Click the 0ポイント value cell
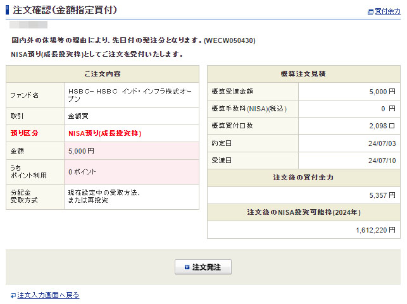Viewport: 407px width, 304px height. (x=82, y=171)
